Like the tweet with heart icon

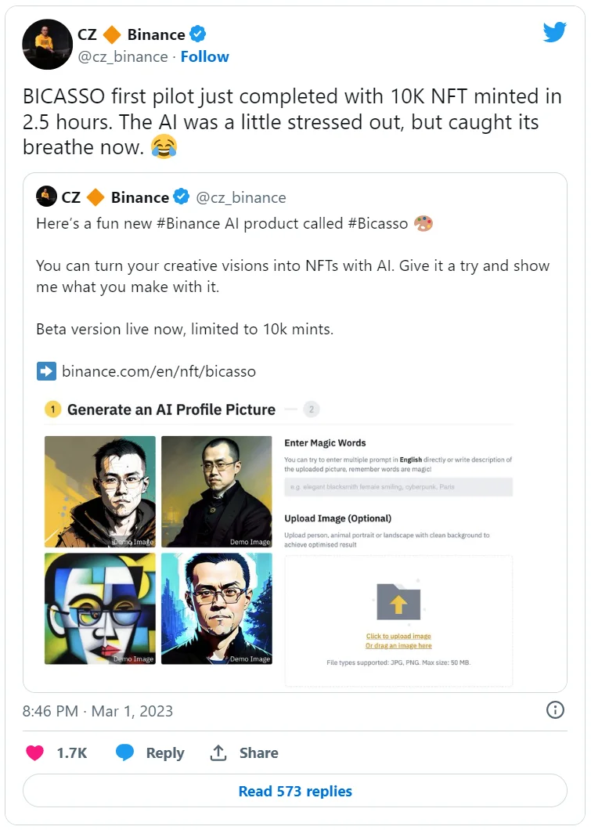click(x=35, y=752)
